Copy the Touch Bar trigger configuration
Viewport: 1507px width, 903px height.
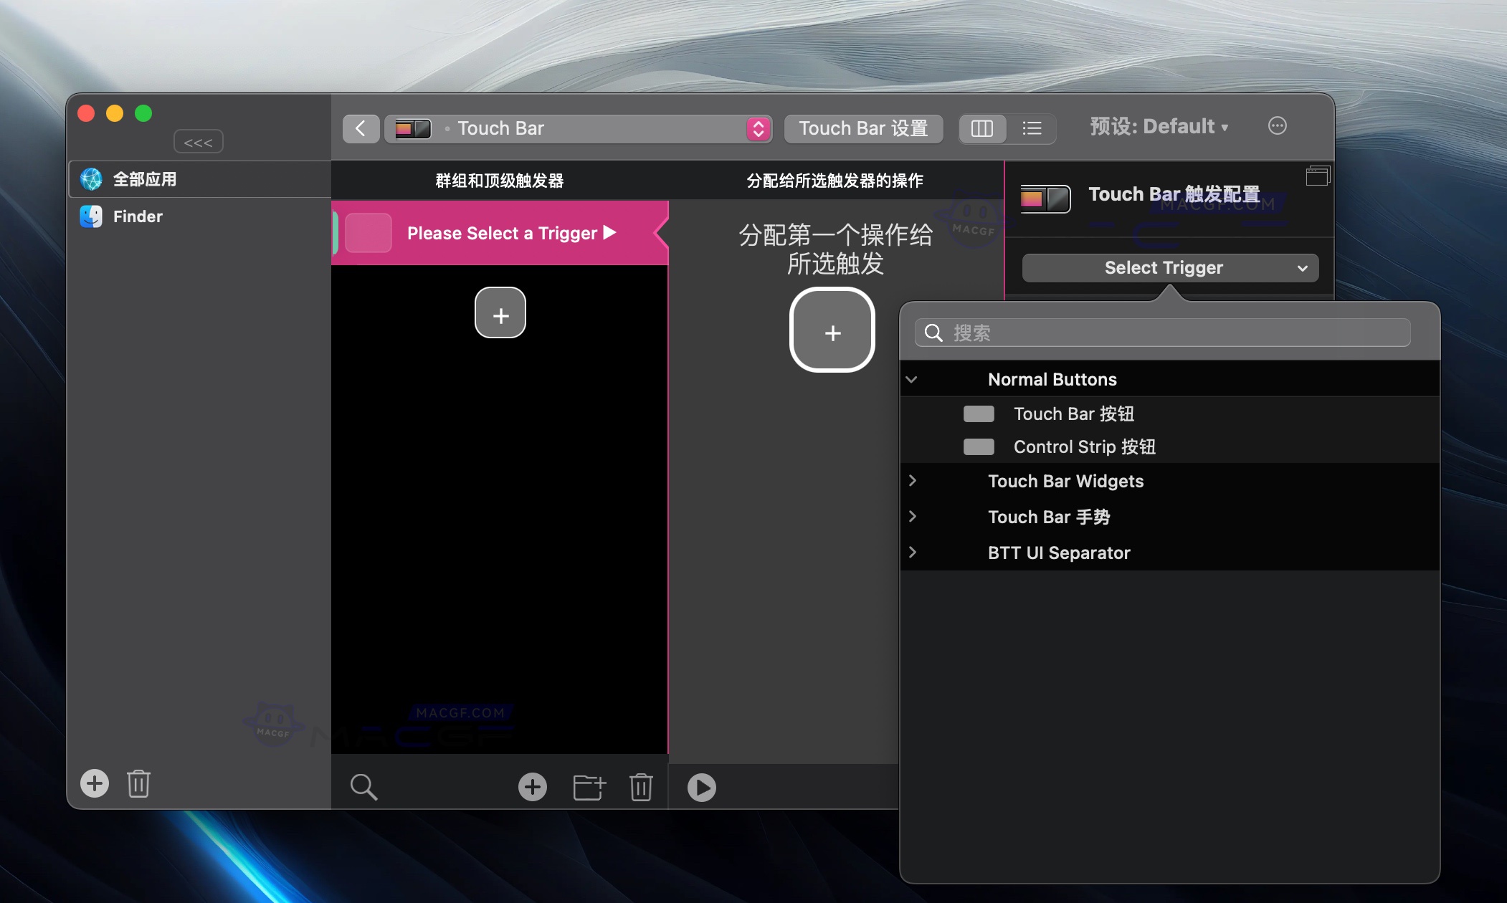pos(1318,176)
